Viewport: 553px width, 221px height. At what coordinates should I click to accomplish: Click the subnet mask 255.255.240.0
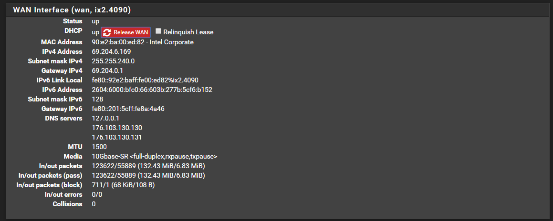(x=113, y=61)
